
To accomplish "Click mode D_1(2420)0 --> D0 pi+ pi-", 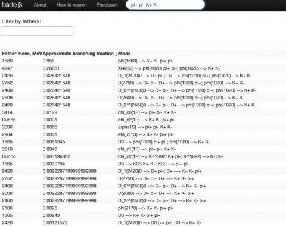I will click(x=160, y=222).
